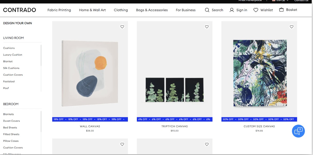Select Duvet Covers in the sidebar
The image size is (313, 155).
(11, 121)
